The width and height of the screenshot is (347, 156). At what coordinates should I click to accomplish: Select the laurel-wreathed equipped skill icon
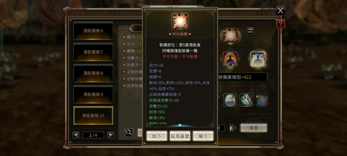click(x=230, y=35)
